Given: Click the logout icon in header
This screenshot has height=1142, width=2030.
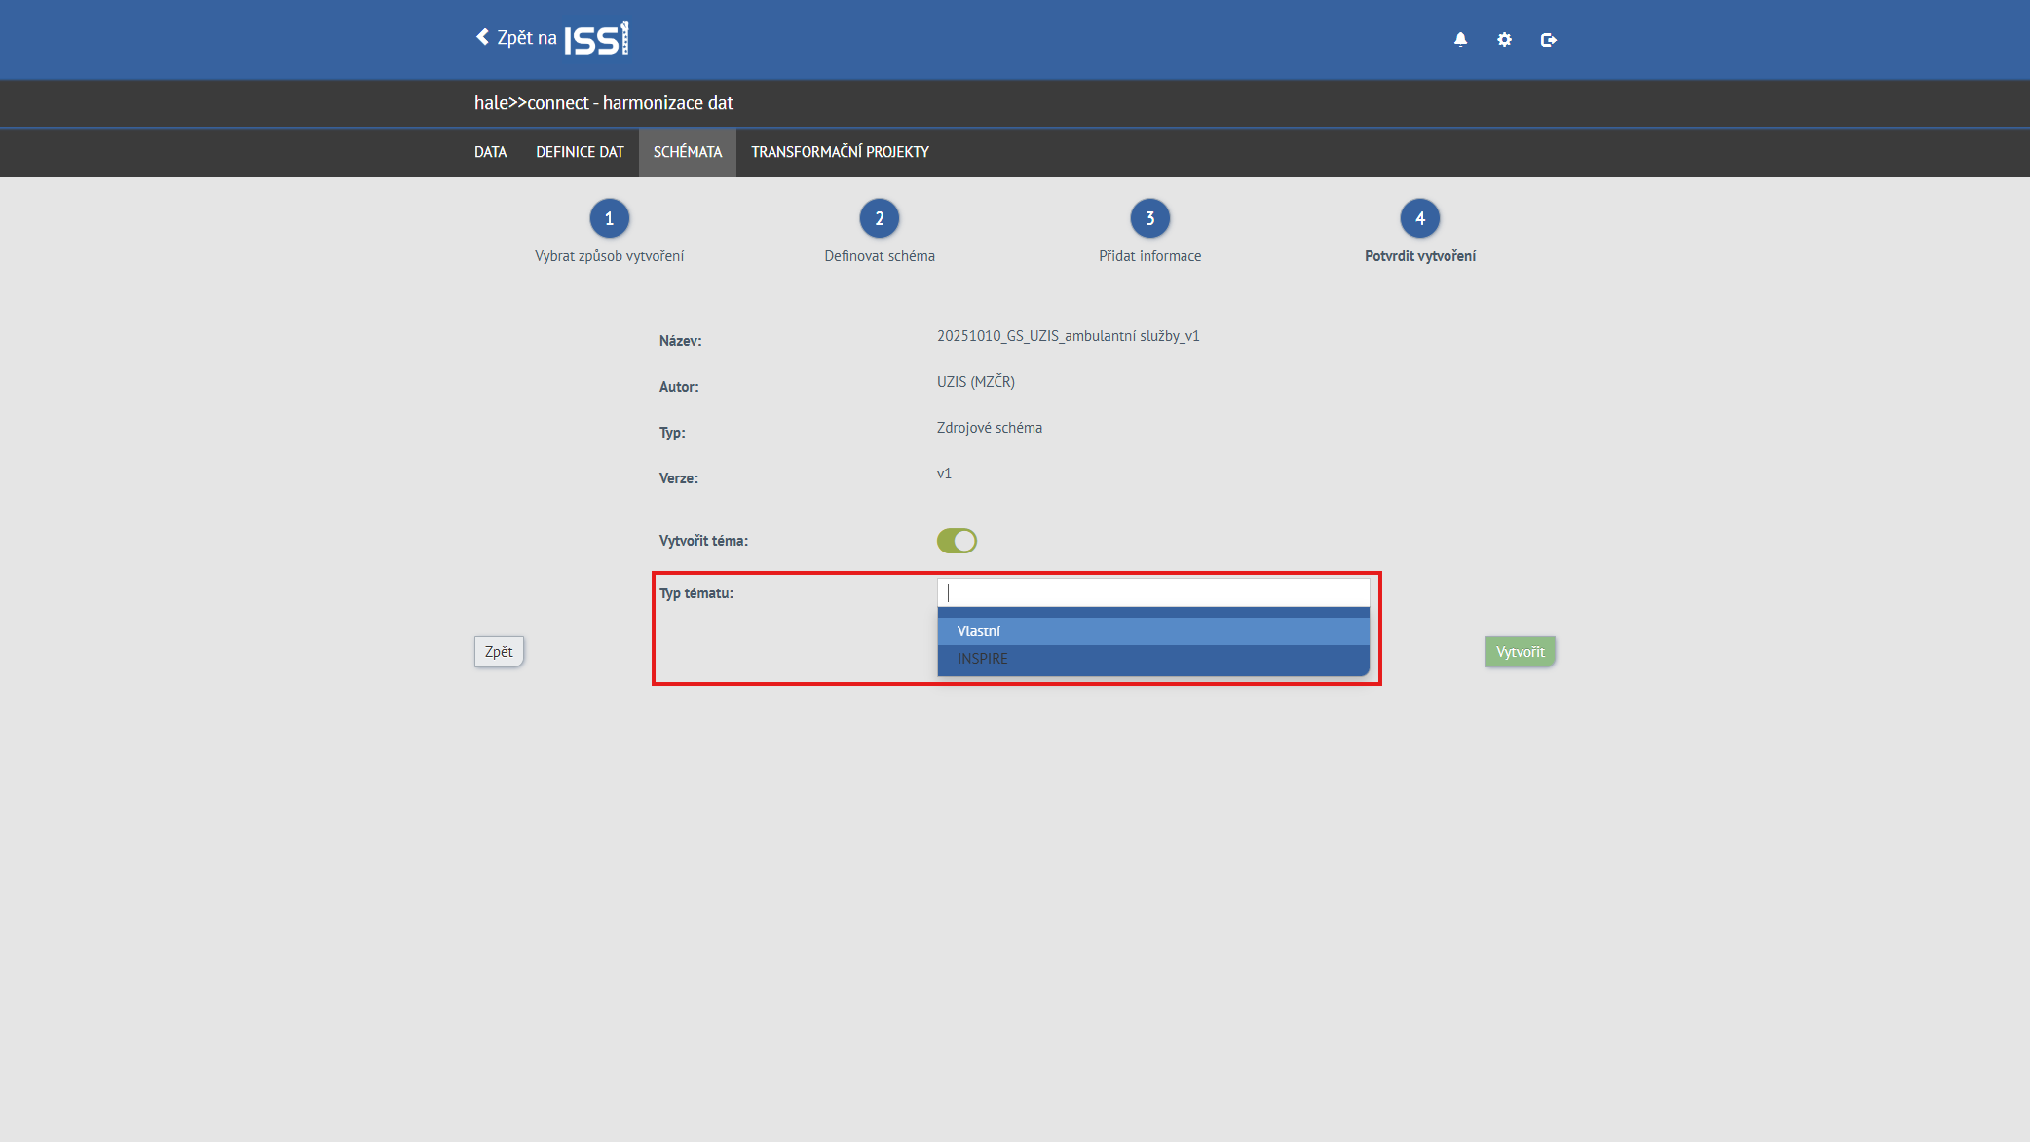Looking at the screenshot, I should coord(1548,40).
